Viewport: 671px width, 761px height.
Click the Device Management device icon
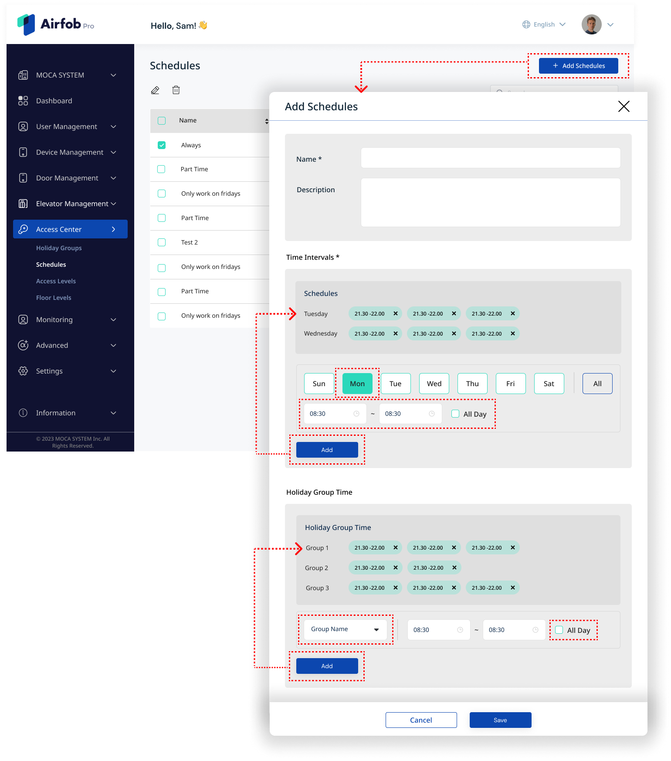click(x=23, y=152)
